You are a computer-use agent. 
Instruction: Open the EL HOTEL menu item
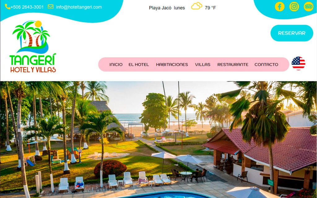coord(139,64)
